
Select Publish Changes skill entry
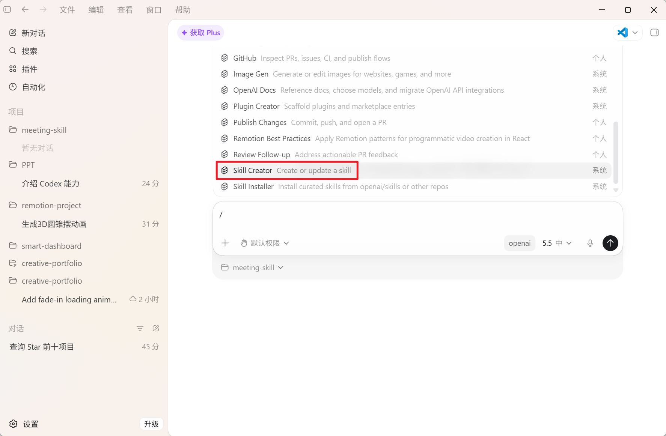click(414, 122)
